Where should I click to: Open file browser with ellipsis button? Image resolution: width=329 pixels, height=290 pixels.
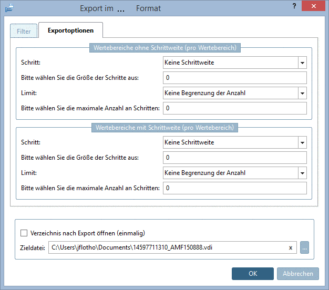(305, 247)
